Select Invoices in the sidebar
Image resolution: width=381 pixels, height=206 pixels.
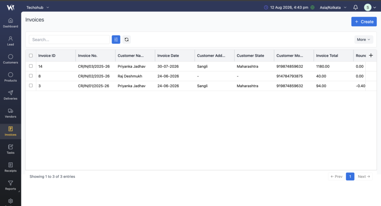(x=10, y=131)
